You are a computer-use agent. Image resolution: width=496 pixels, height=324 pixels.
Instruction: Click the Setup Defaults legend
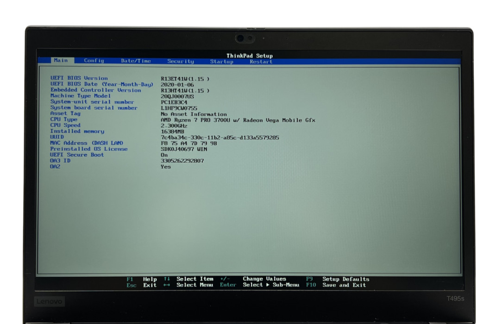(x=346, y=279)
